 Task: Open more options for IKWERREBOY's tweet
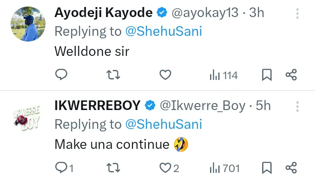[x=297, y=106]
